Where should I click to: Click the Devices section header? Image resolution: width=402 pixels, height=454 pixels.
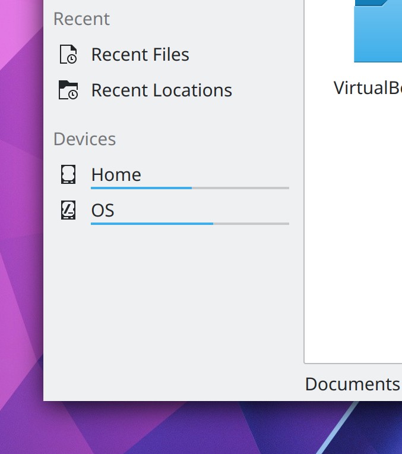tap(84, 139)
